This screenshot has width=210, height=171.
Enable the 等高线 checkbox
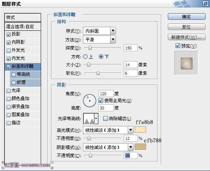[x=14, y=75]
